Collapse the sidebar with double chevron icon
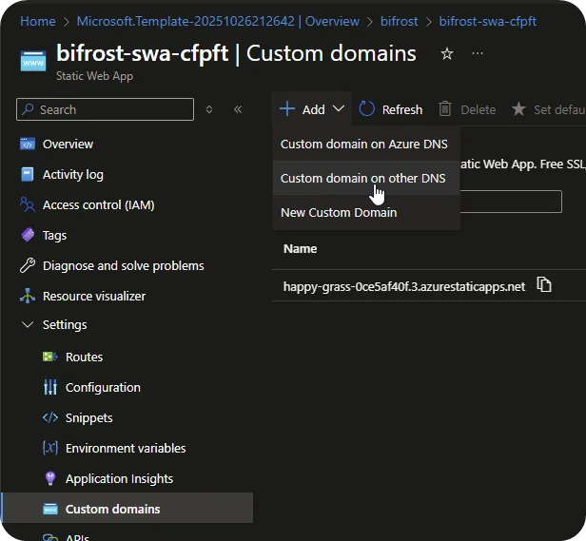Viewport: 586px width, 541px height. [x=238, y=110]
